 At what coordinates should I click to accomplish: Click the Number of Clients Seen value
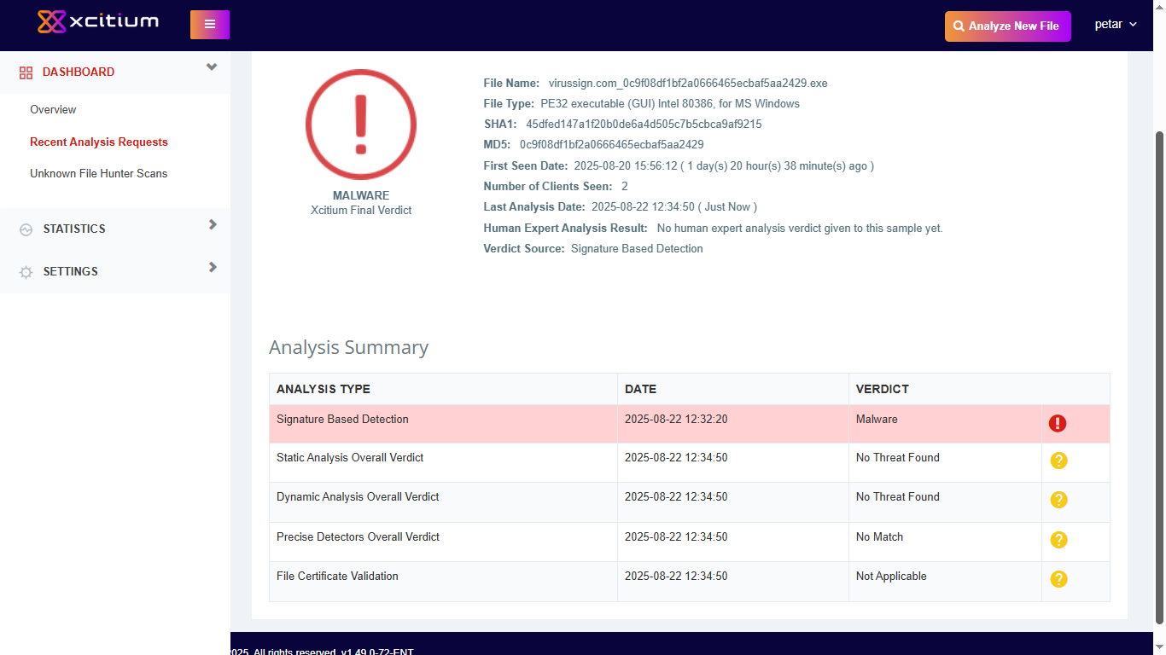pyautogui.click(x=625, y=186)
